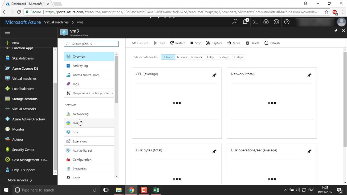
Task: Open the Extensions settings
Action: 89,141
